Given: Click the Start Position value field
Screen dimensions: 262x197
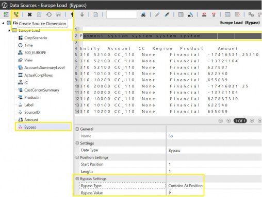Looking at the screenshot, I should pos(214,164).
